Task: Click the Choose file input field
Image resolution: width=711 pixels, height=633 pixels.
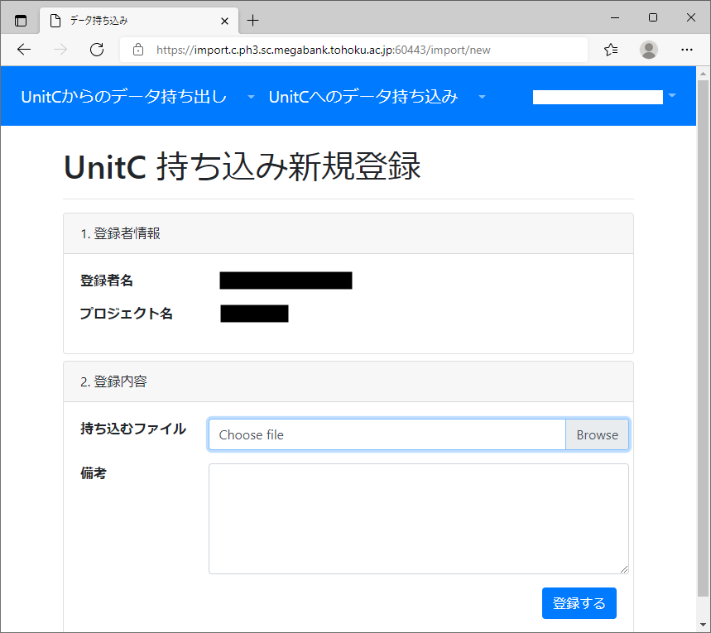Action: [x=387, y=435]
